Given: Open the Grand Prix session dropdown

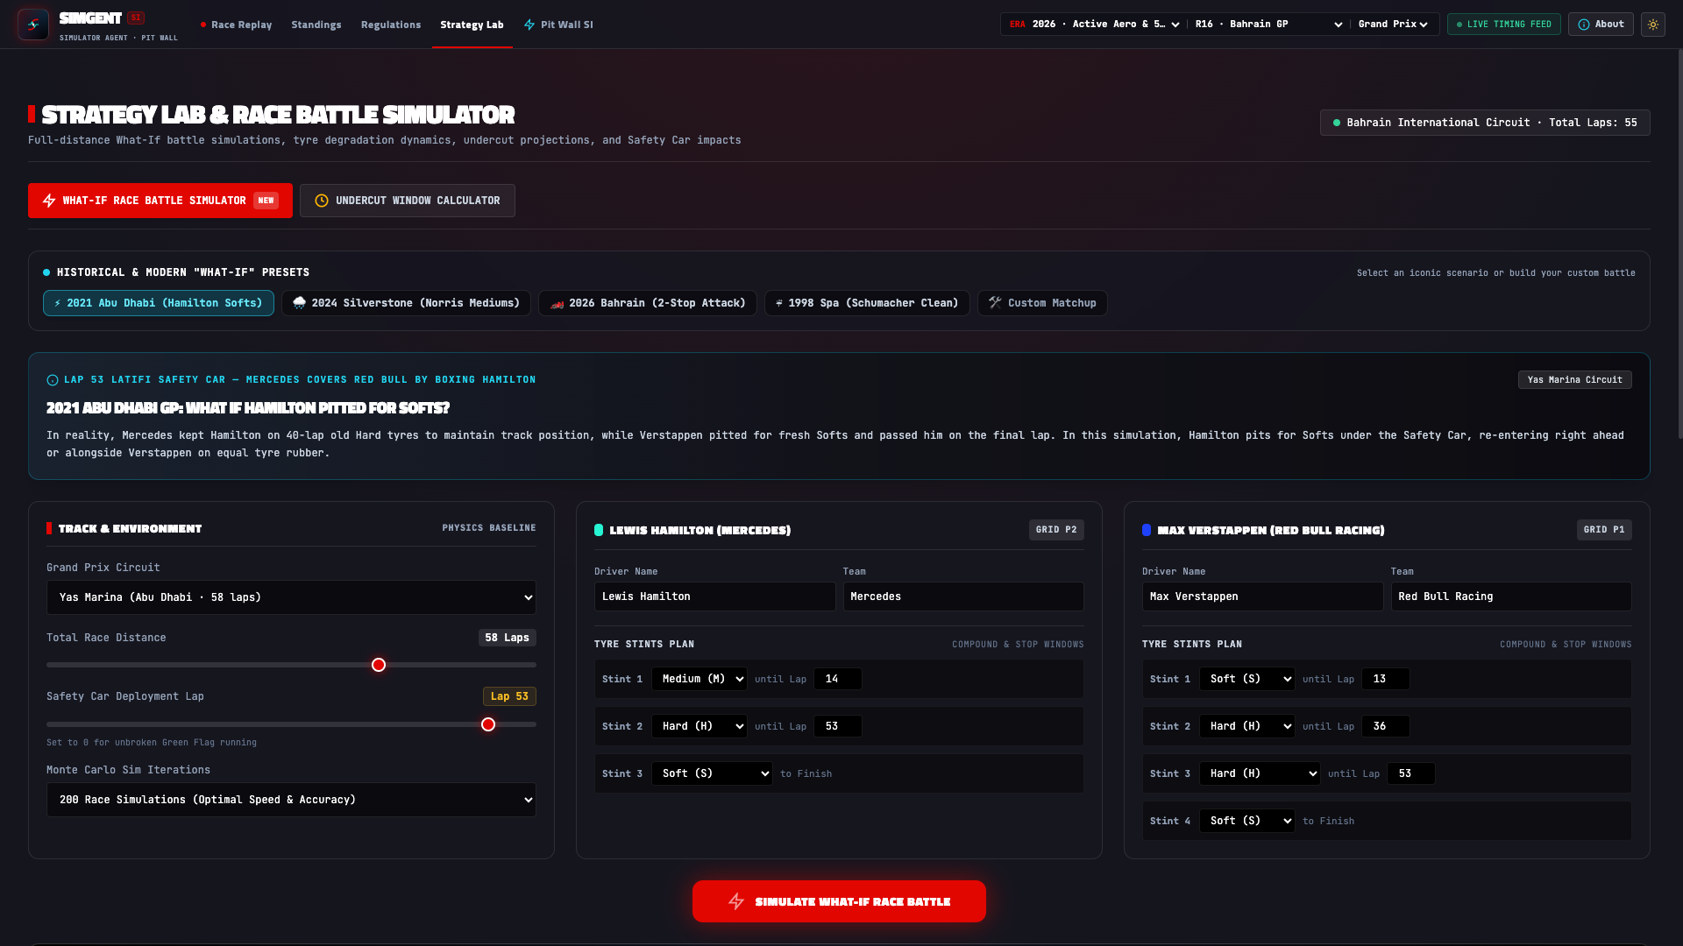Looking at the screenshot, I should [x=1393, y=25].
